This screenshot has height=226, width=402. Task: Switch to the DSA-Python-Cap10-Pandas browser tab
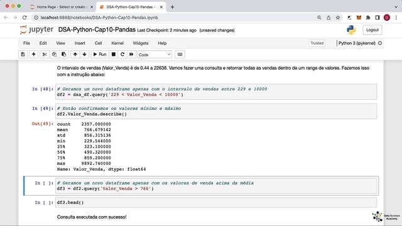(x=131, y=7)
